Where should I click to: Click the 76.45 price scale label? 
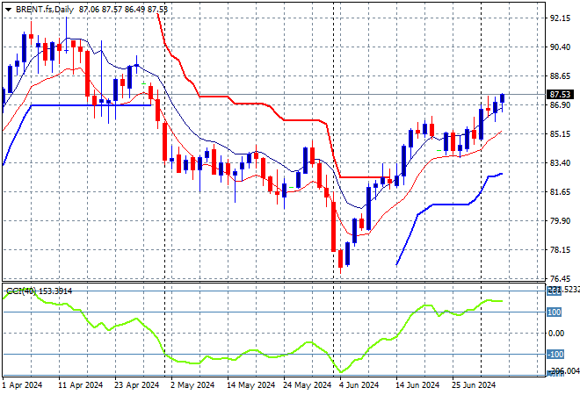click(560, 278)
